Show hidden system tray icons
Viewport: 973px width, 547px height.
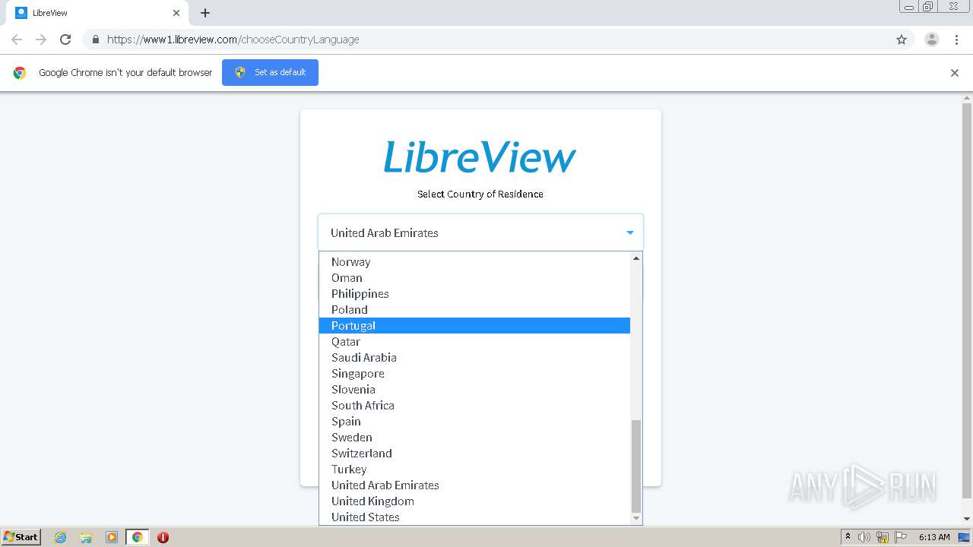pyautogui.click(x=848, y=536)
